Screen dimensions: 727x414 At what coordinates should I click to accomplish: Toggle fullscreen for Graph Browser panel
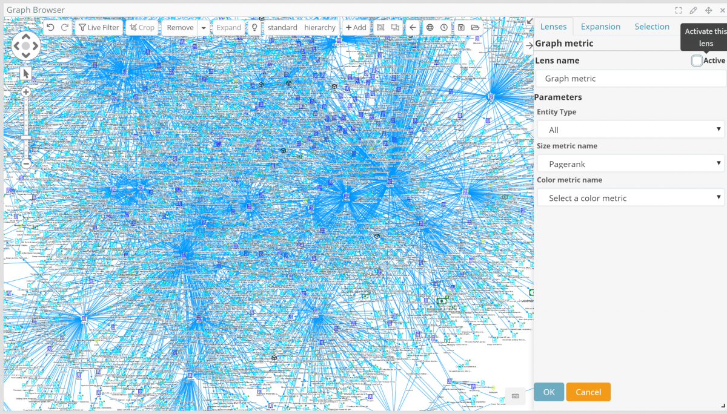[x=679, y=10]
